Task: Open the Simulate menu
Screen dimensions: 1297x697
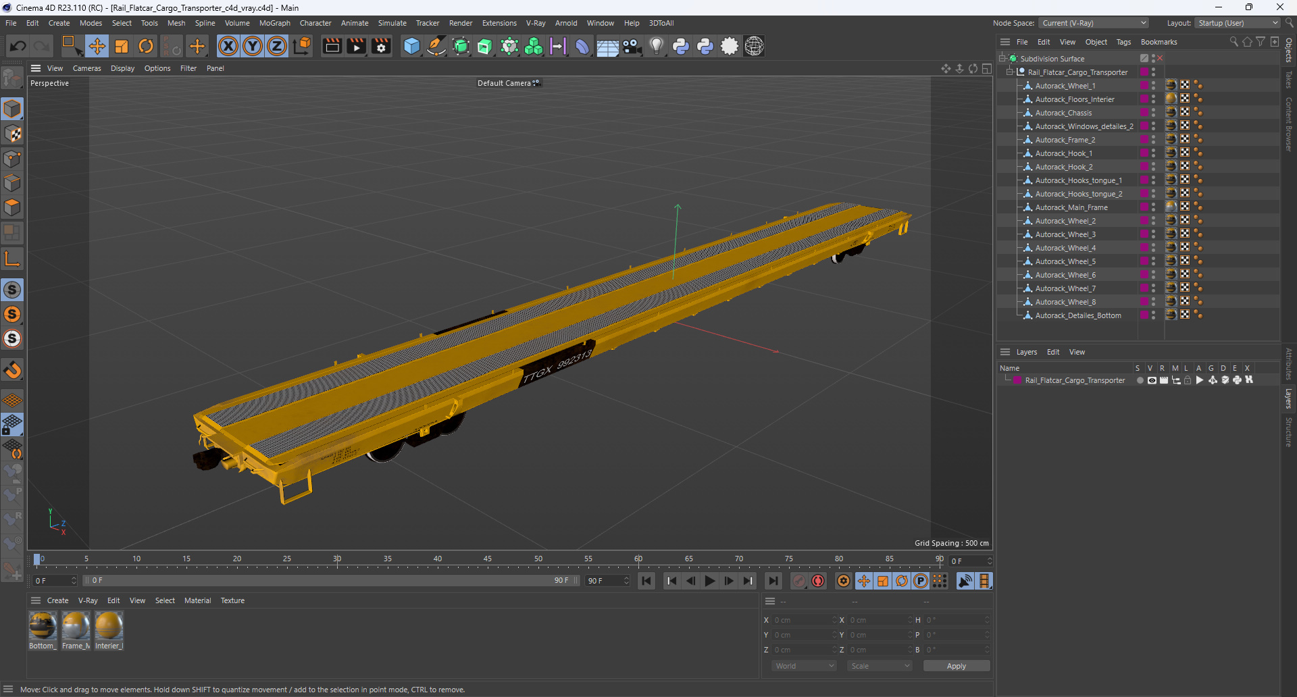Action: coord(392,23)
